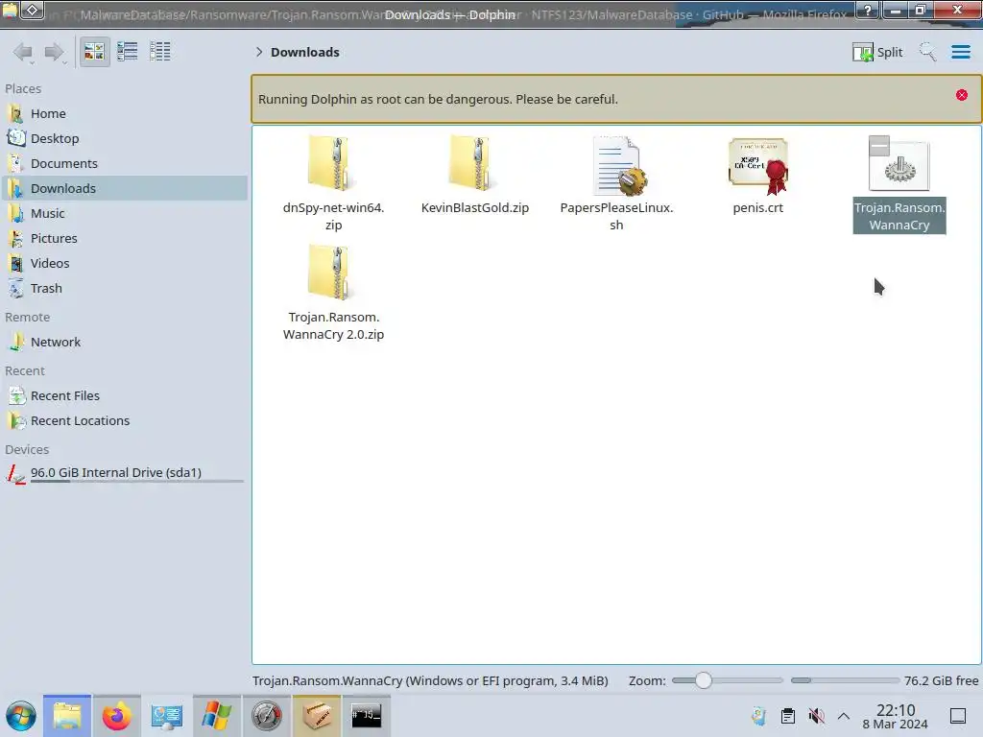Viewport: 983px width, 737px height.
Task: Click the free disk space bar
Action: [x=845, y=680]
